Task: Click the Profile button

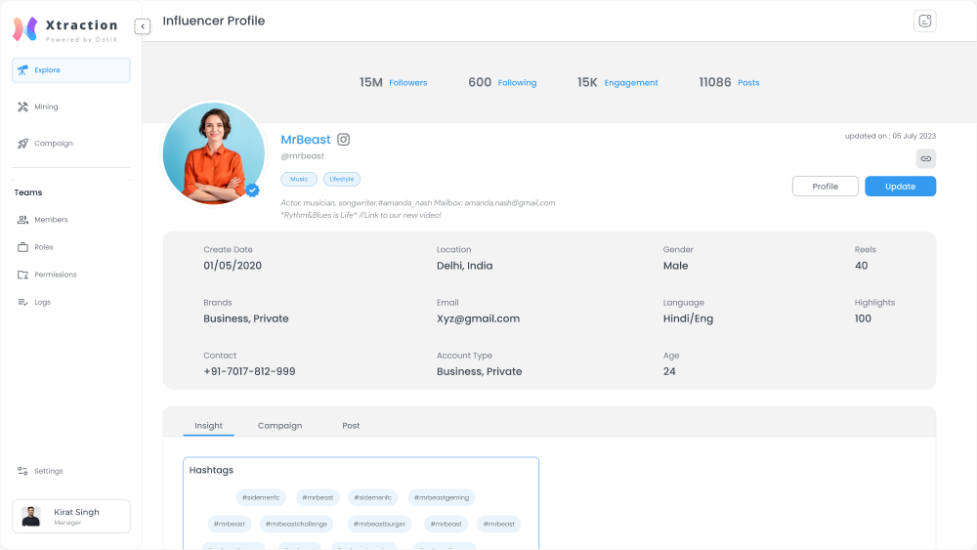Action: (x=825, y=187)
